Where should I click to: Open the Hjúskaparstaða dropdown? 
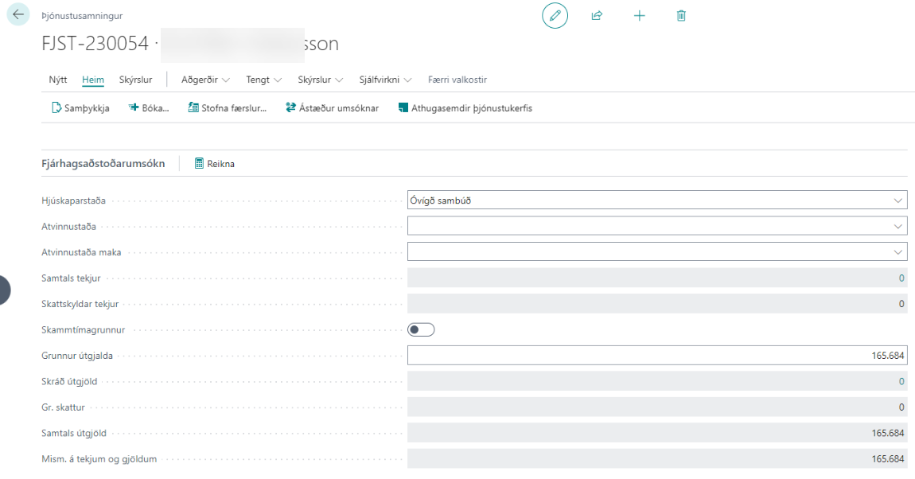[656, 201]
